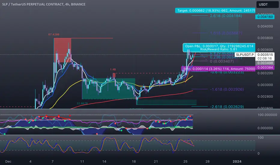The height and width of the screenshot is (165, 280).
Task: Click date 11 on the time axis
Action: (82, 161)
